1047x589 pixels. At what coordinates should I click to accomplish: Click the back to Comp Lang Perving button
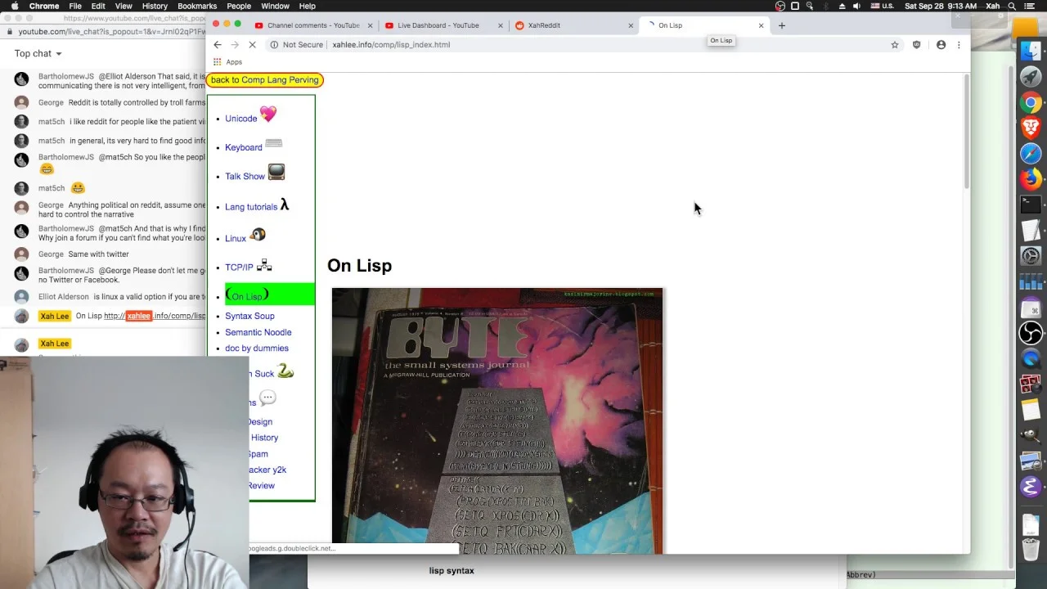[265, 80]
